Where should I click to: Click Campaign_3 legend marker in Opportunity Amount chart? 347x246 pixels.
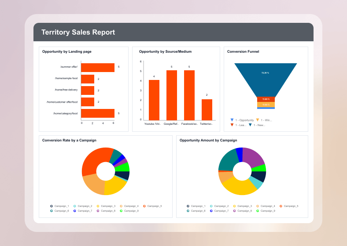[235, 206]
